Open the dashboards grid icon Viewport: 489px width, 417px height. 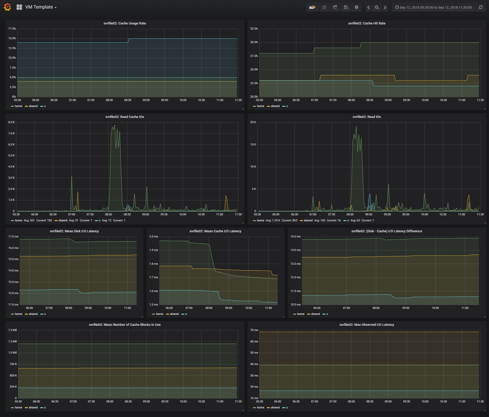pyautogui.click(x=19, y=7)
